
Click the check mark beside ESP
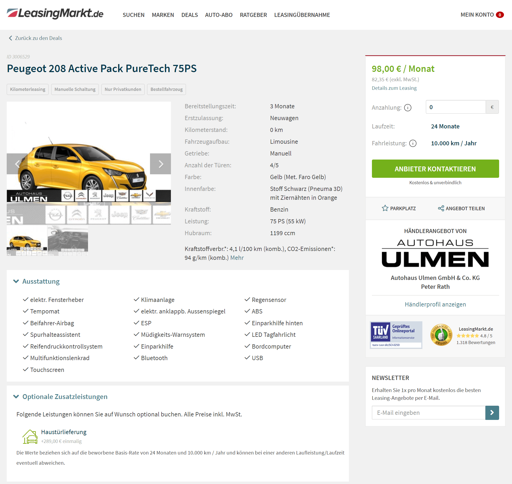tap(137, 323)
